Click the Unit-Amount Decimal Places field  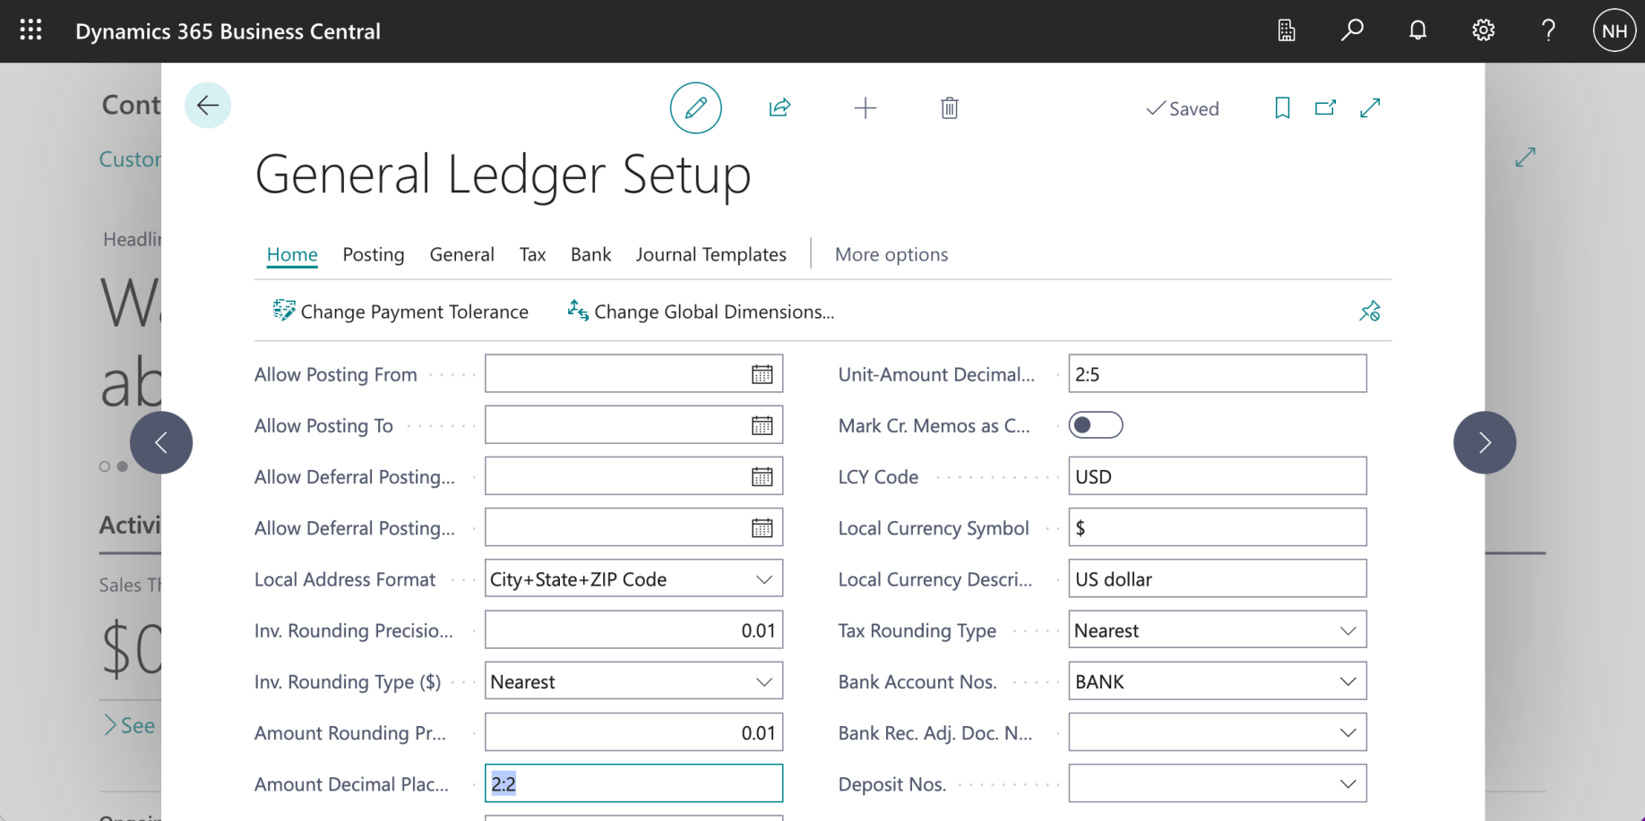tap(1218, 374)
